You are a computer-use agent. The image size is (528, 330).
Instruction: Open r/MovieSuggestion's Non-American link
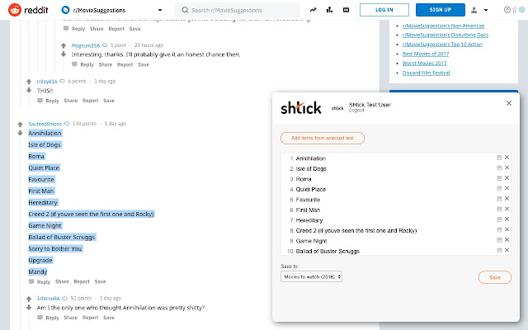tap(443, 26)
